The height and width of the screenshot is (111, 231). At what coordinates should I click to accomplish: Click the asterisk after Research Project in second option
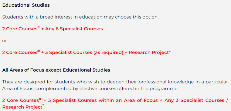[x=170, y=52]
